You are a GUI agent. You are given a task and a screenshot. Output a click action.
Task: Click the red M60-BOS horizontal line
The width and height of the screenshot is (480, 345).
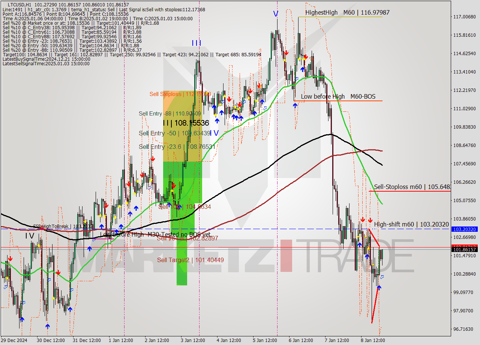point(338,101)
